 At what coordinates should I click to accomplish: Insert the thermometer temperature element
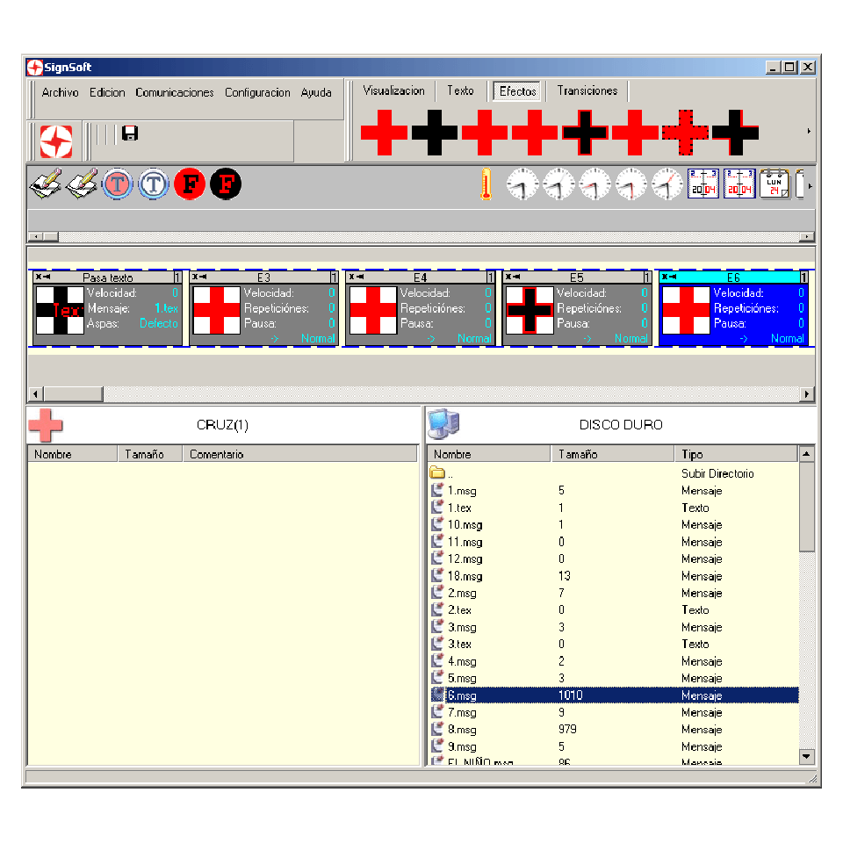[486, 184]
